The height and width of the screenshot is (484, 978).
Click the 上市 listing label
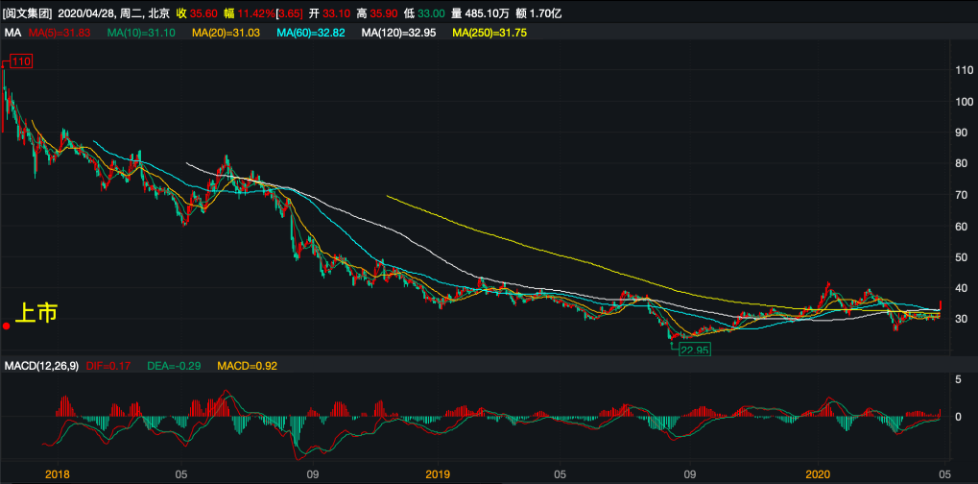click(36, 312)
